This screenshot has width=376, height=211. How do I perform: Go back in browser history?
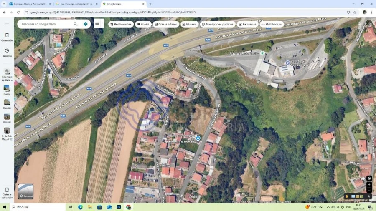point(4,12)
